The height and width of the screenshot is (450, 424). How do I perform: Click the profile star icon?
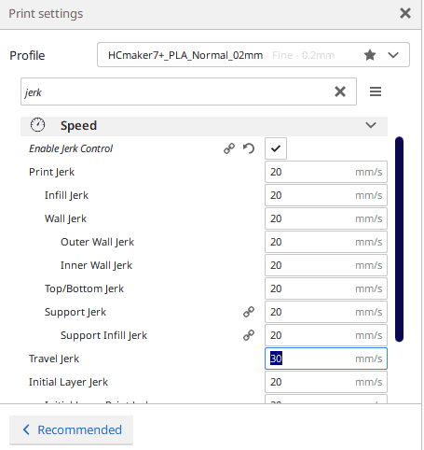(x=370, y=55)
